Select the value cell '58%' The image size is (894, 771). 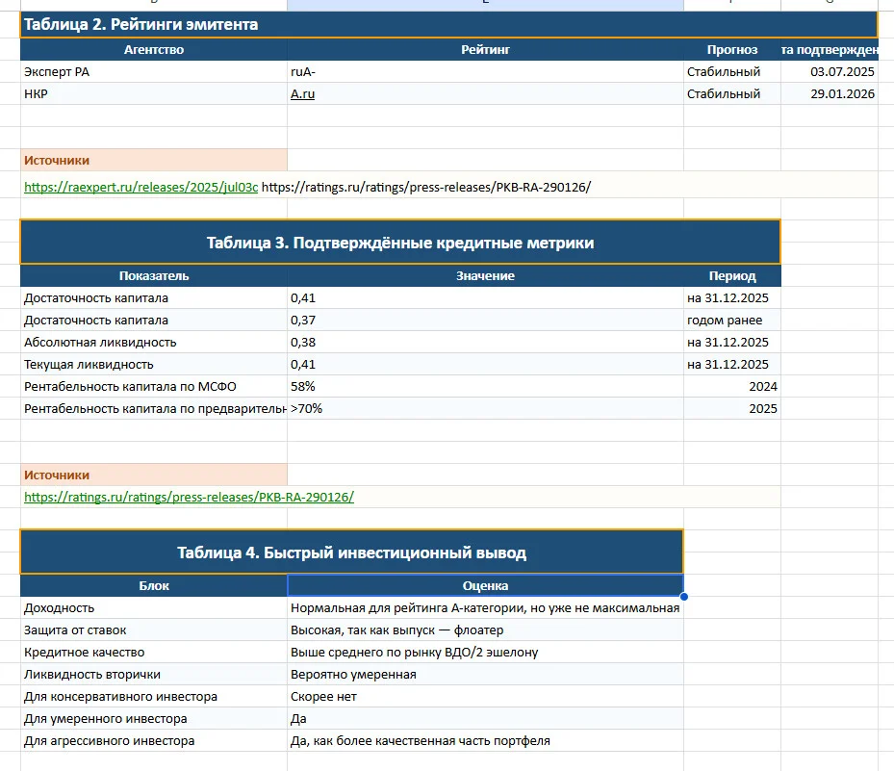click(485, 387)
